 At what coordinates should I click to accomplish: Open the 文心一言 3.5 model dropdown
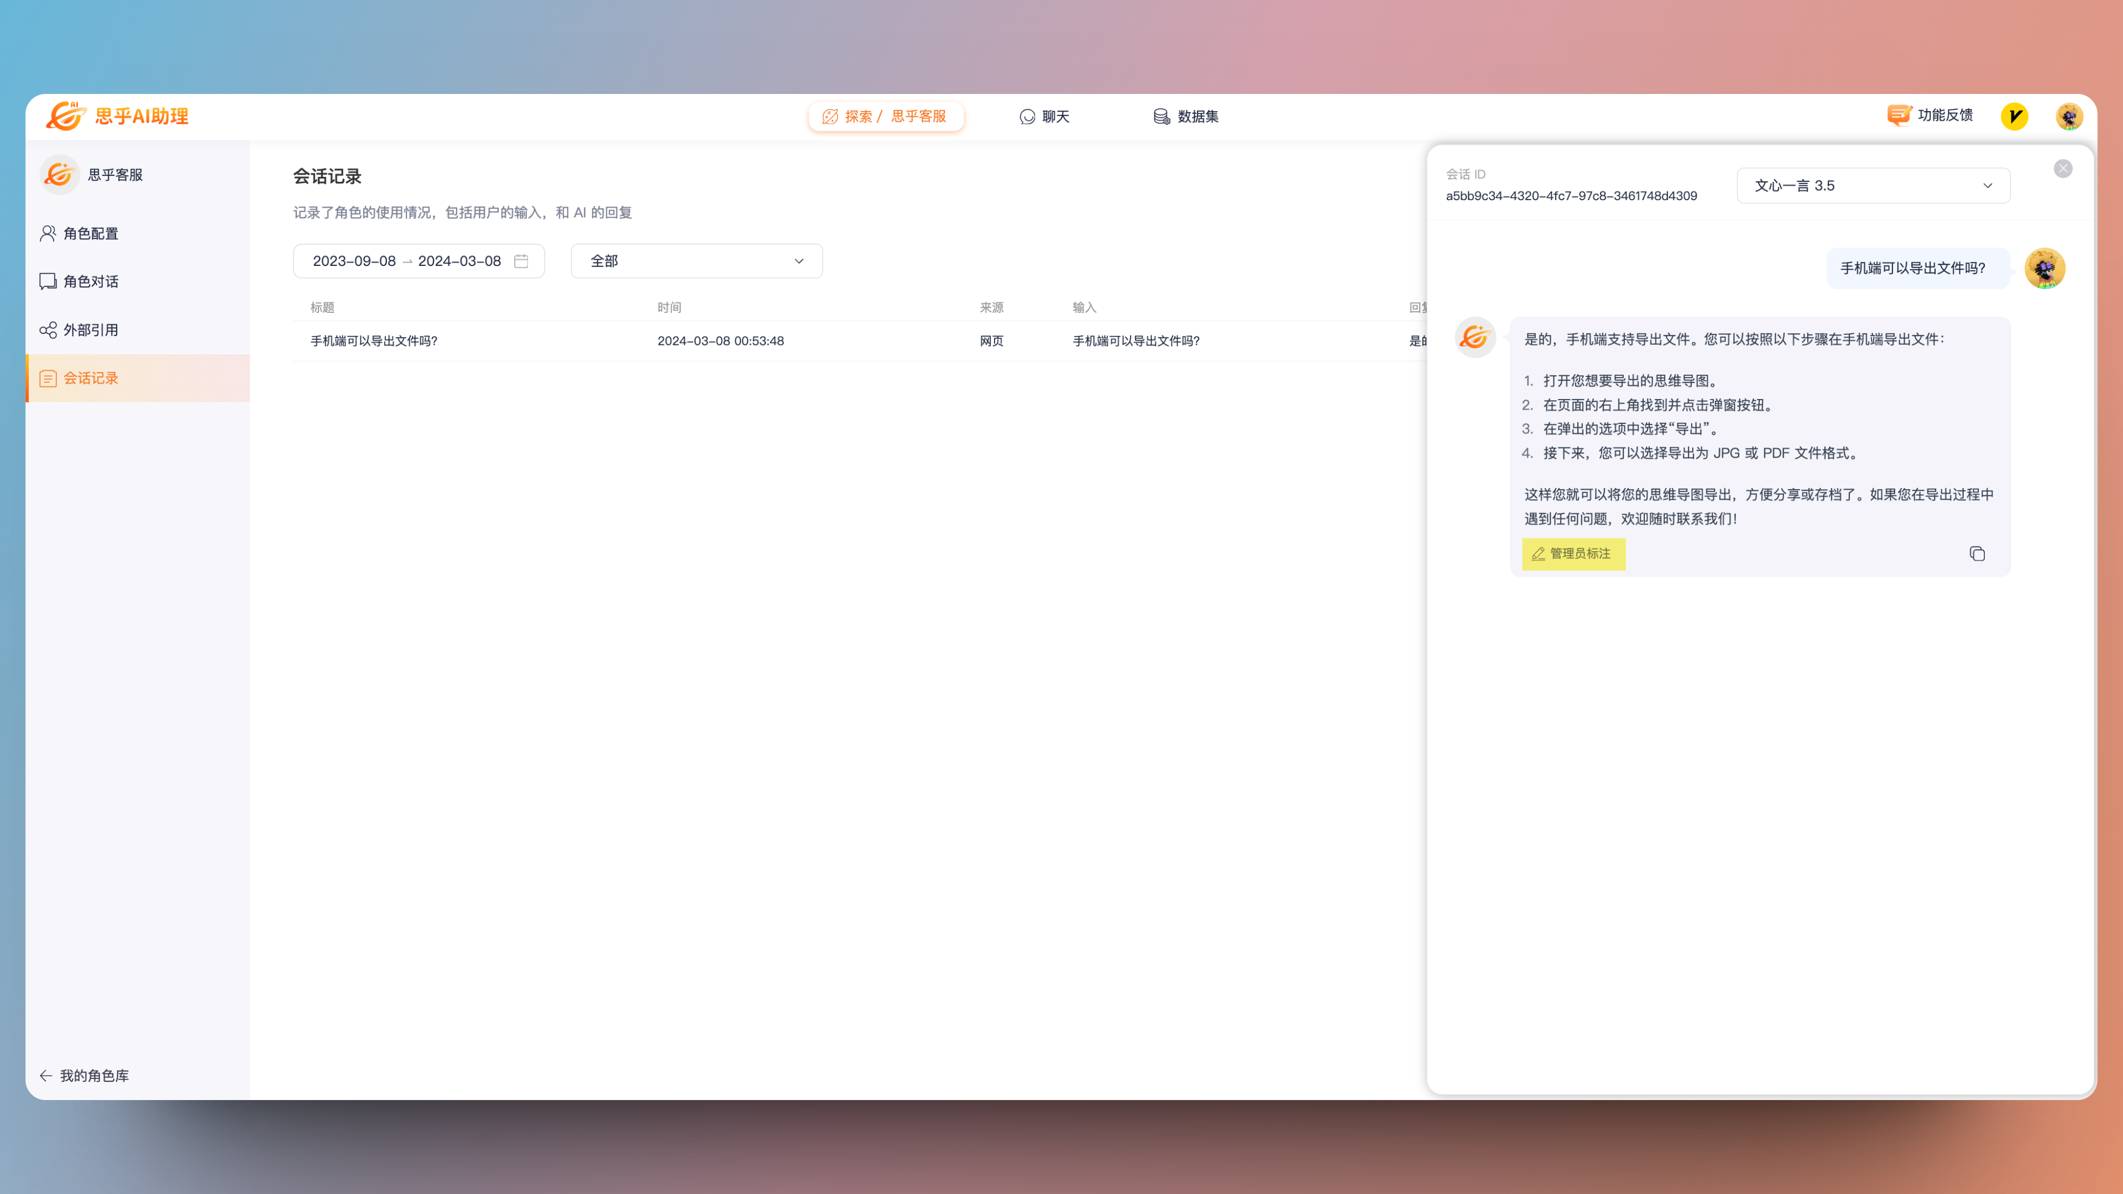pos(1873,185)
